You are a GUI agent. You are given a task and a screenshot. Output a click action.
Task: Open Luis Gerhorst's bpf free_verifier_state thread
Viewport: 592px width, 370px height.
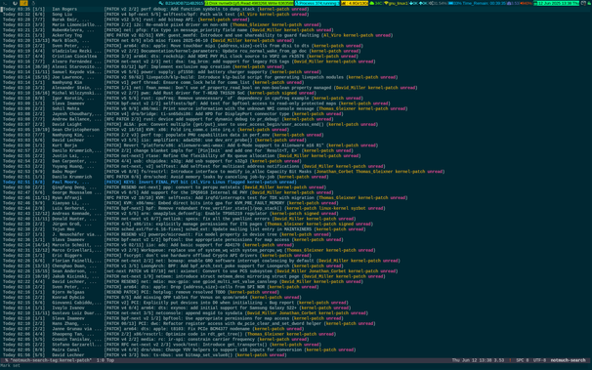pos(193,208)
